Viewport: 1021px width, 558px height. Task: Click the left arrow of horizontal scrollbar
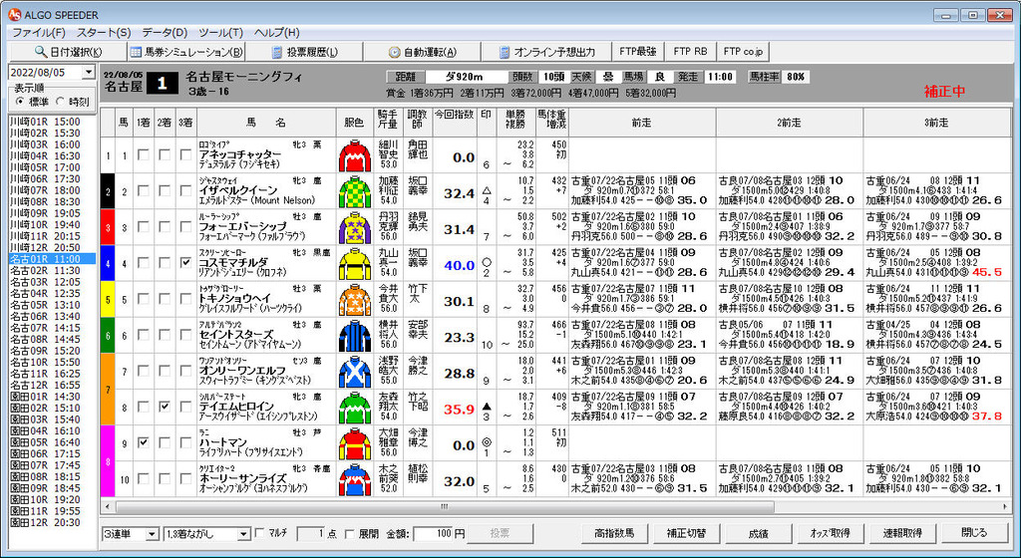(108, 506)
